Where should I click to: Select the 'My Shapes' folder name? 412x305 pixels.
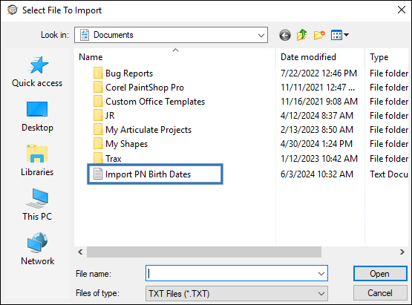(x=127, y=144)
